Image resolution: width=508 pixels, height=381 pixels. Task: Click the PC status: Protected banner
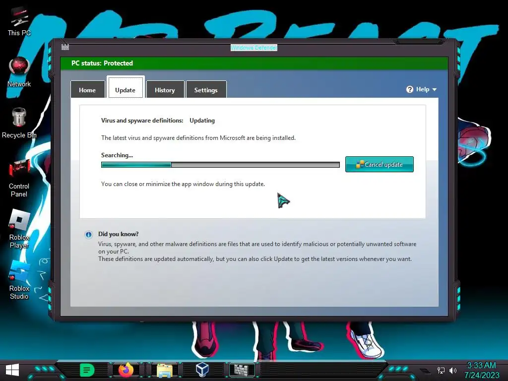(254, 63)
